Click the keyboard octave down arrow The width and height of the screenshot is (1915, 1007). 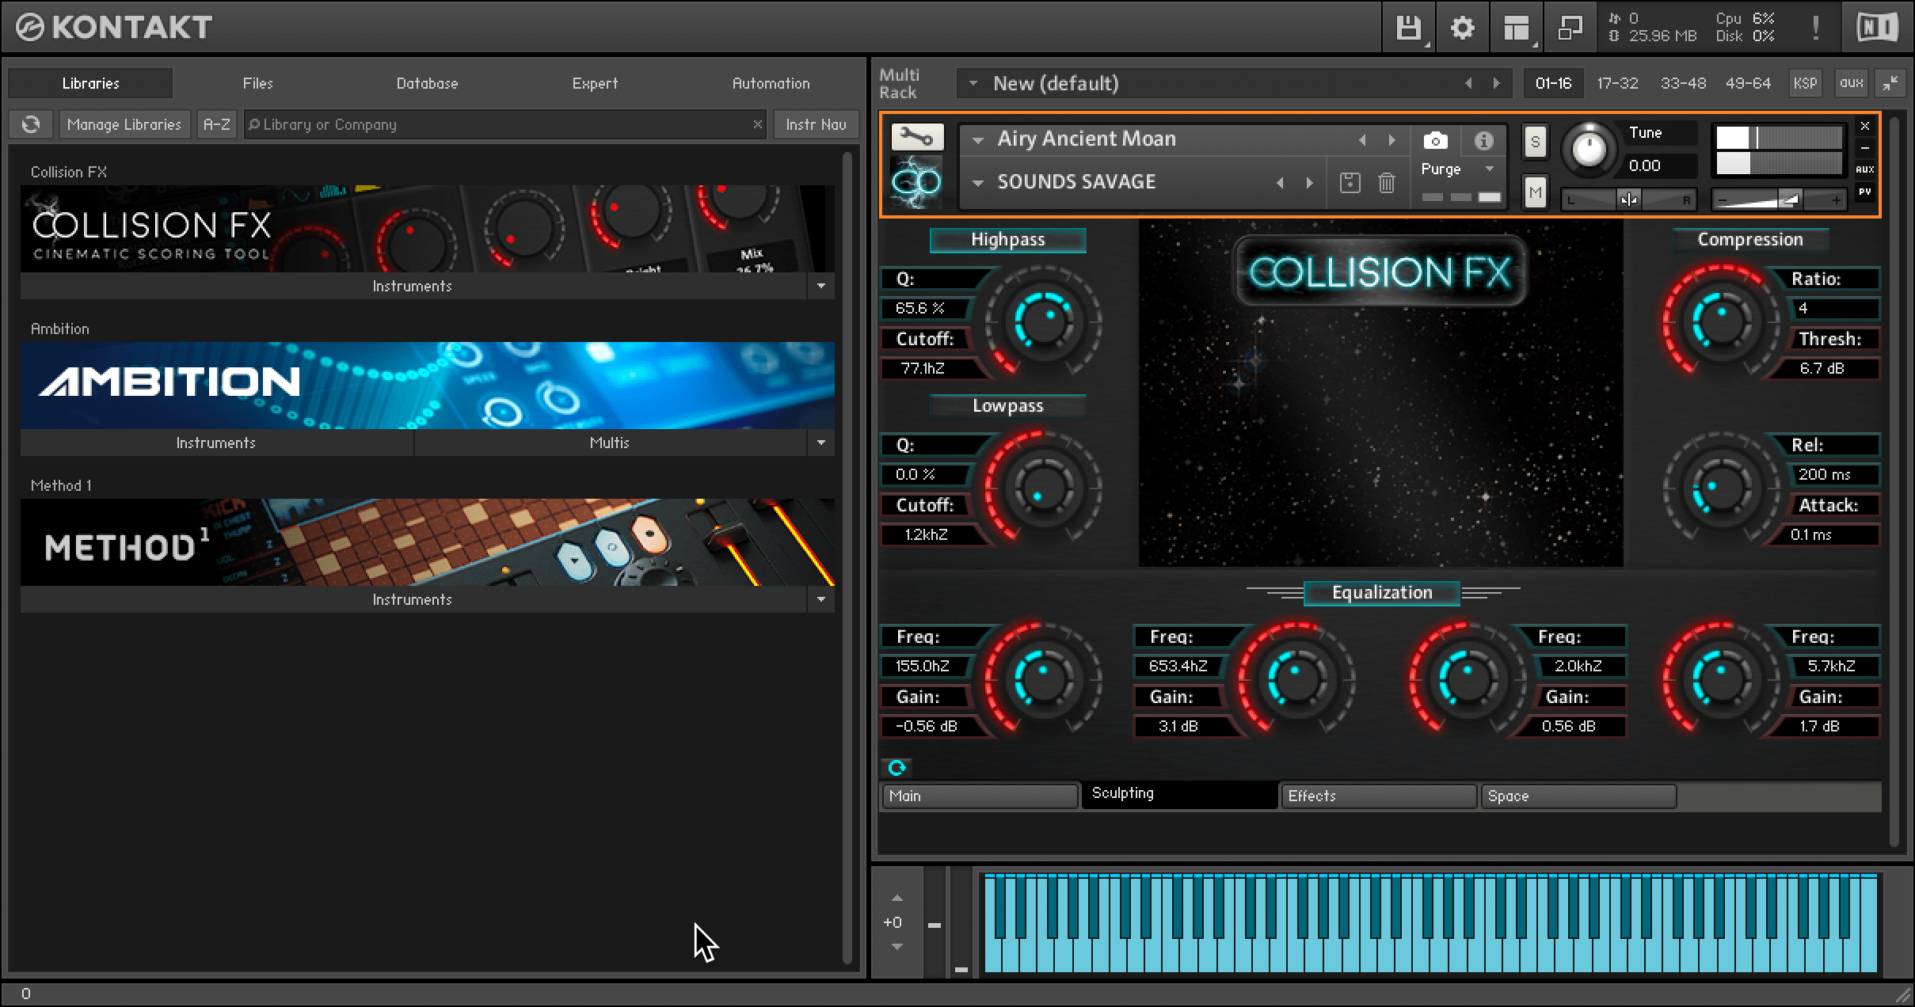click(x=897, y=946)
